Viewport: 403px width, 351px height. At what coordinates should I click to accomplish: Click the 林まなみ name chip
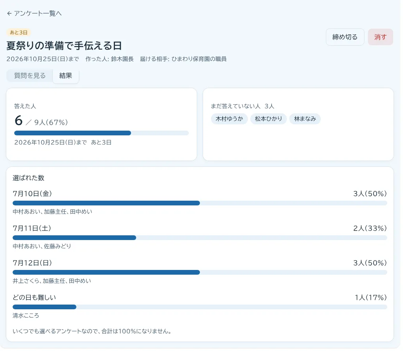pos(305,119)
